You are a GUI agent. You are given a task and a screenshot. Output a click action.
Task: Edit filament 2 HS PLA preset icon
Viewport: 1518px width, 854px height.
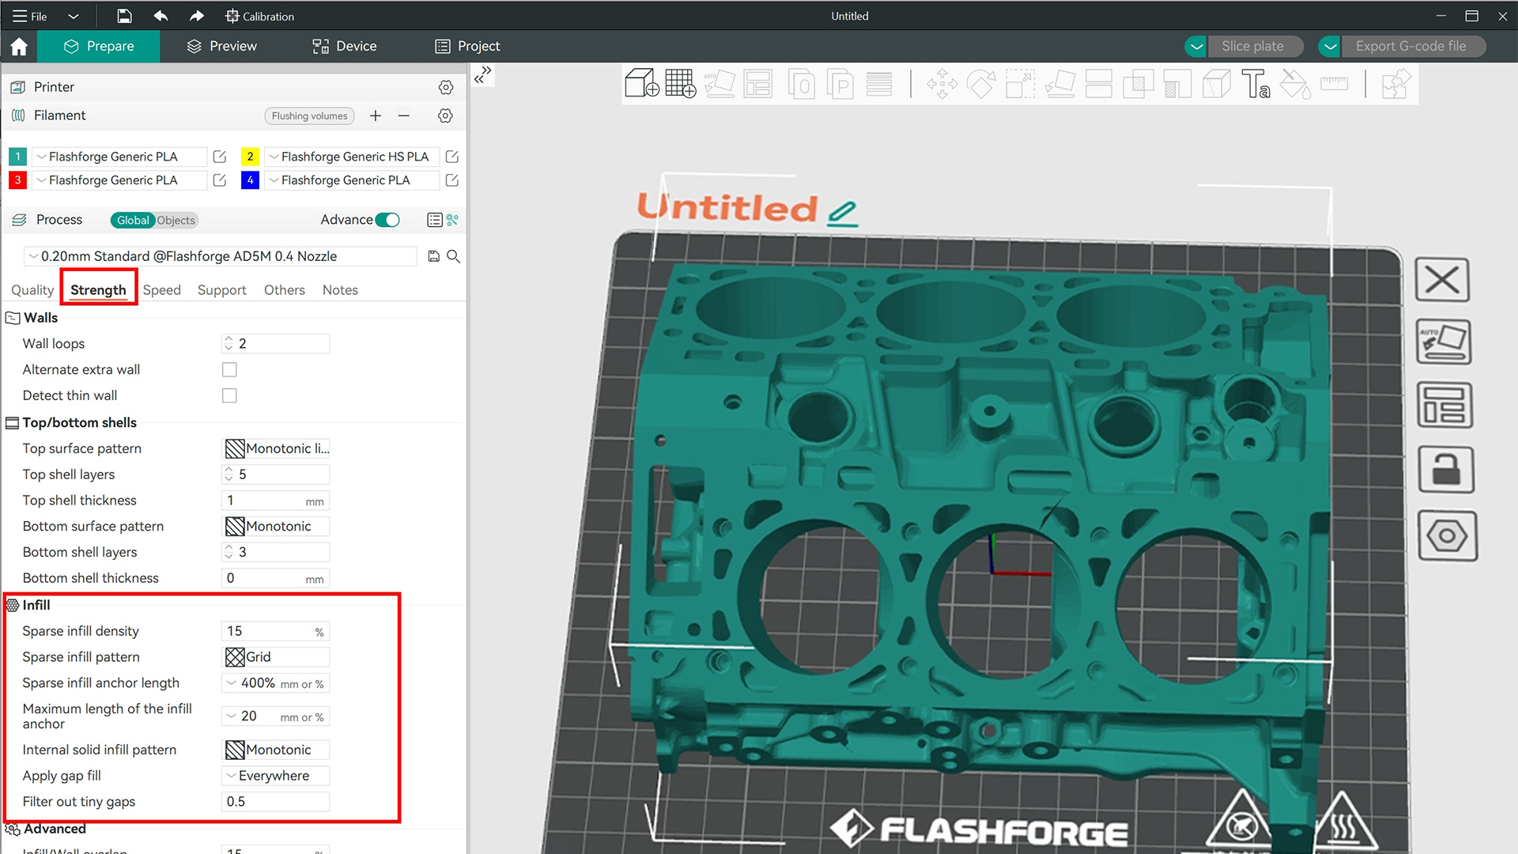[452, 157]
